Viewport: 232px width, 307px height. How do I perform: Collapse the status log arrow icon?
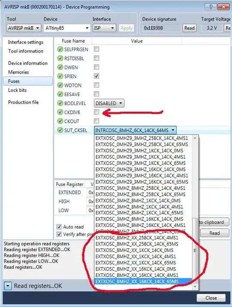pyautogui.click(x=8, y=286)
